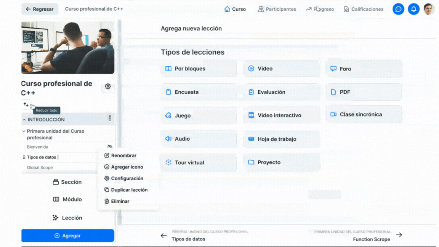Image resolution: width=439 pixels, height=247 pixels.
Task: Choose the Audio lesson type
Action: point(199,139)
